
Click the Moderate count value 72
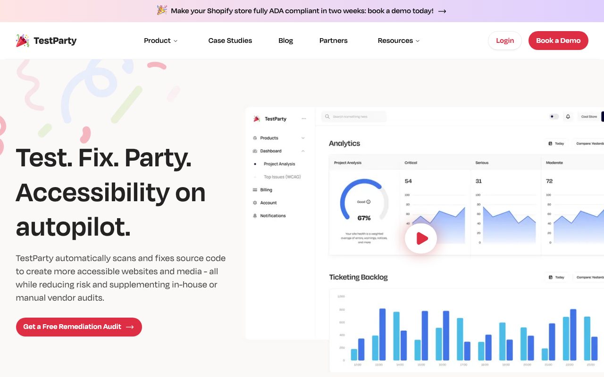coord(549,181)
